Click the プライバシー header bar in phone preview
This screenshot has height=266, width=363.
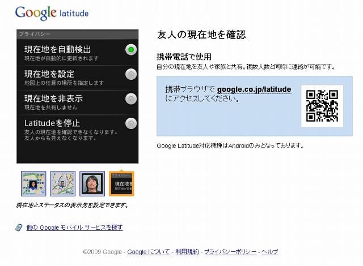click(x=77, y=34)
